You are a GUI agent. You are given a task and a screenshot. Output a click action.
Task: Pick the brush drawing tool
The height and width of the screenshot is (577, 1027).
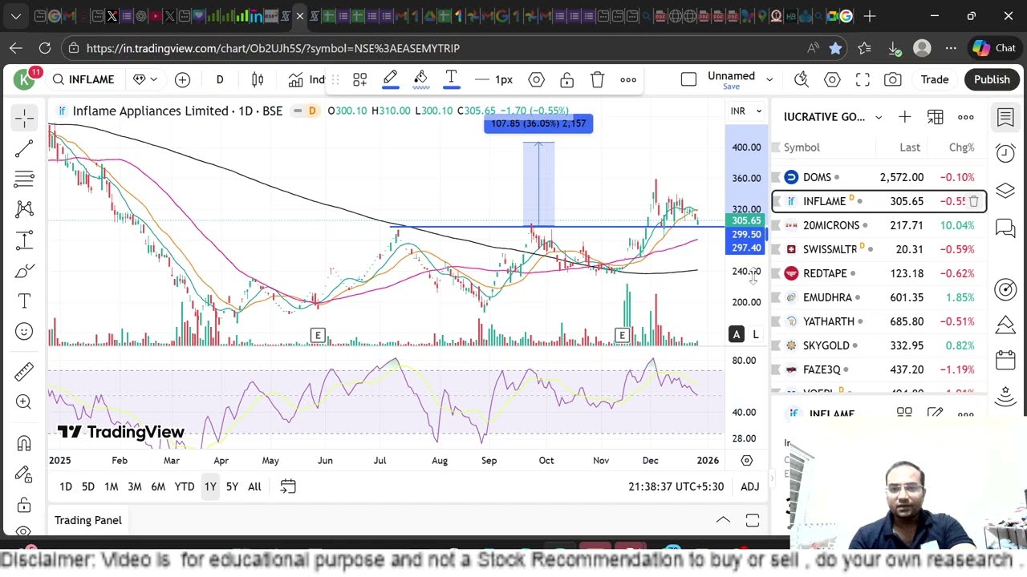tap(24, 271)
